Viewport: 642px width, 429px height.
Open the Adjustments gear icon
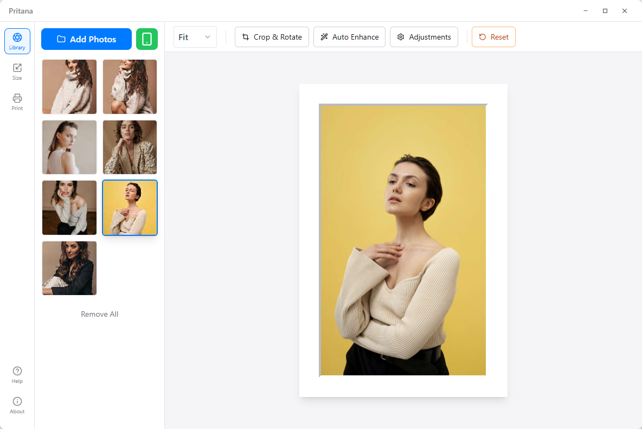click(401, 37)
